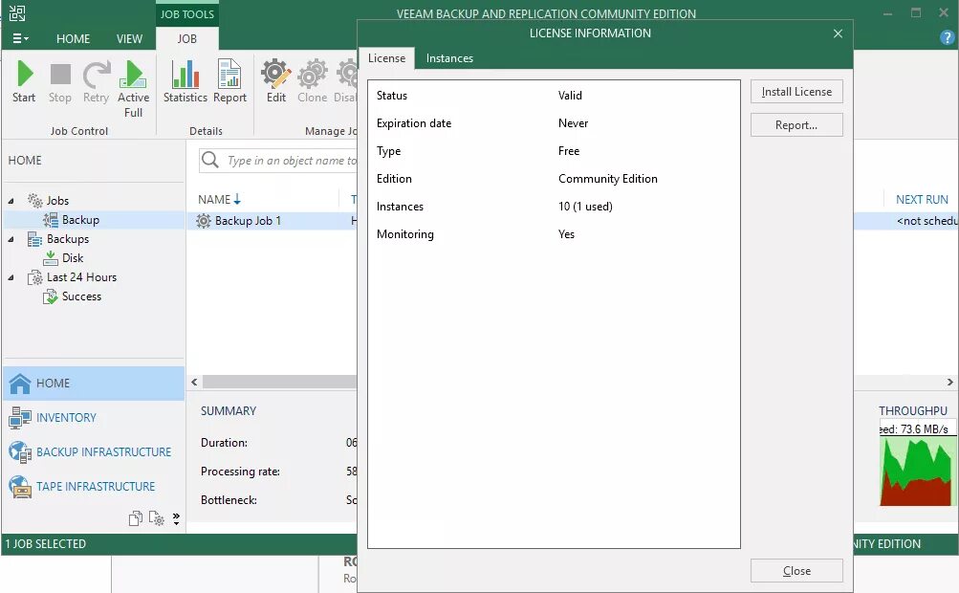959x593 pixels.
Task: Open the main hamburger menu
Action: (20, 38)
